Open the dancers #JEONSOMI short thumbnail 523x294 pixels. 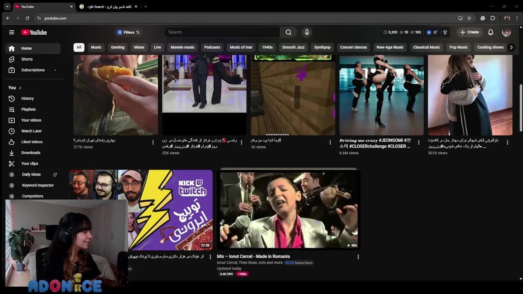click(x=381, y=95)
